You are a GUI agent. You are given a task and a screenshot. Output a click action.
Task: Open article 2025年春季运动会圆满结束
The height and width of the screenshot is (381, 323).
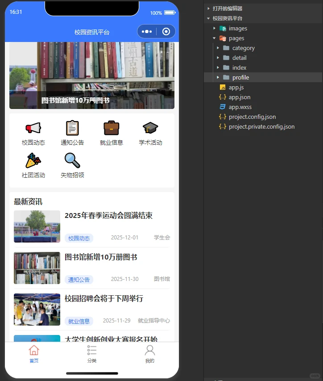(x=108, y=216)
